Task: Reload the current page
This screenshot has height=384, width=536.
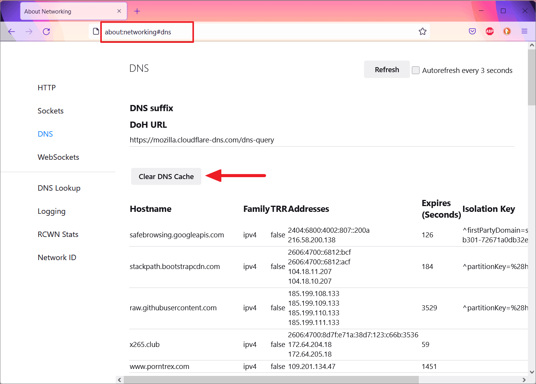Action: 46,32
